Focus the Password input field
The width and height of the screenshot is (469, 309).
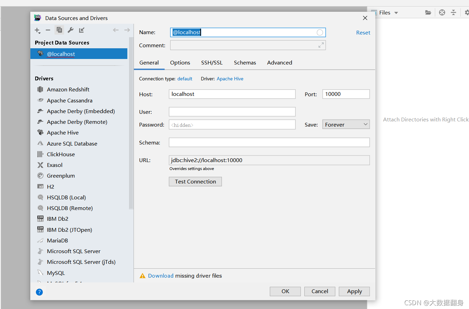(232, 124)
